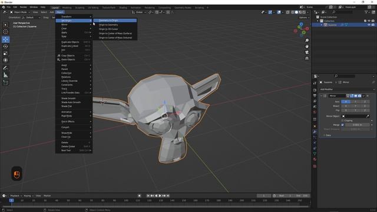This screenshot has width=377, height=212.
Task: Open the Mirror modifier extras dropdown arrow
Action: pyautogui.click(x=363, y=95)
